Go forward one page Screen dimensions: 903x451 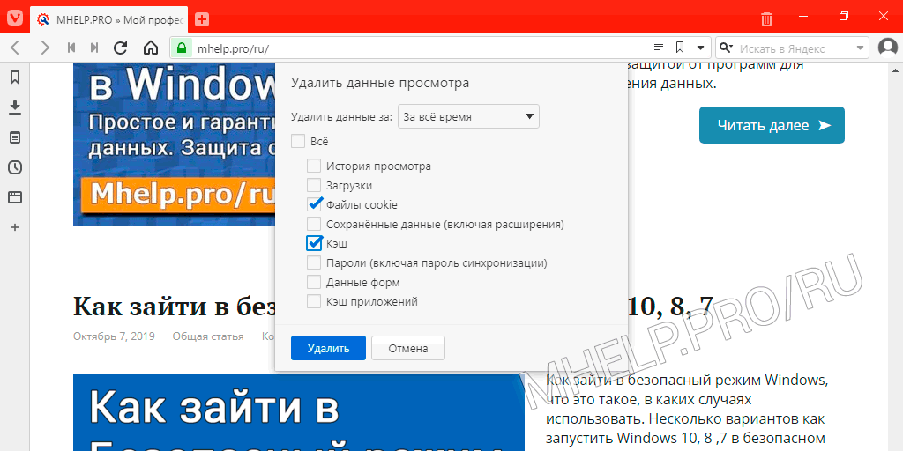[x=45, y=48]
